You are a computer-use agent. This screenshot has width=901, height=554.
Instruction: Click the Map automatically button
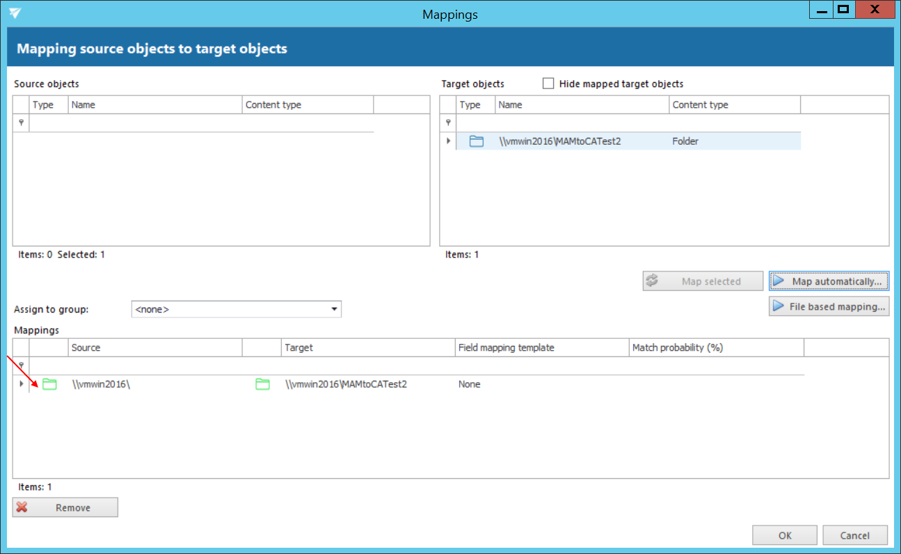tap(829, 281)
